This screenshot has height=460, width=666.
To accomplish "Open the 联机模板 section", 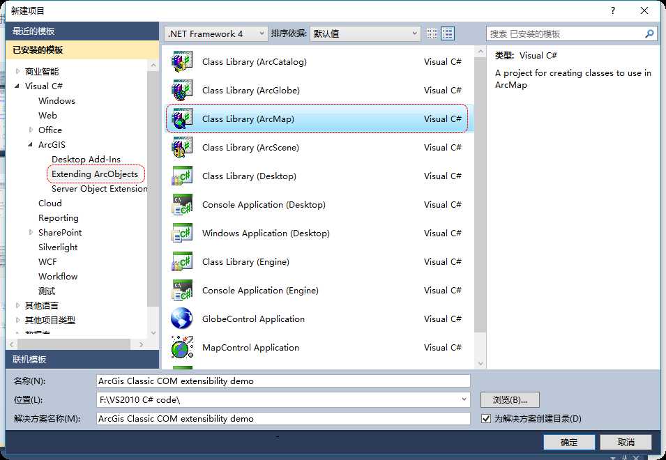I will coord(82,360).
